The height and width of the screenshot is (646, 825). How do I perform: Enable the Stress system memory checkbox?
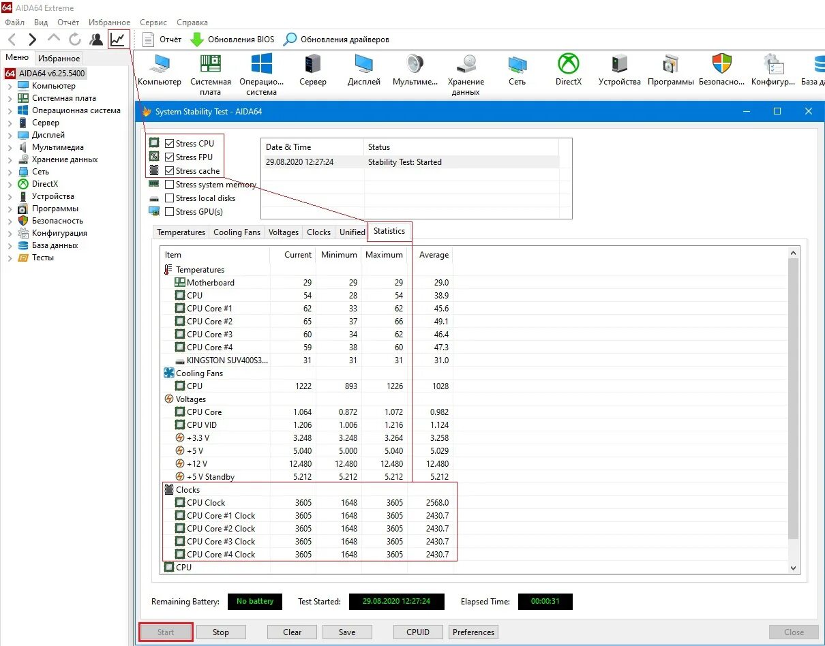[170, 185]
